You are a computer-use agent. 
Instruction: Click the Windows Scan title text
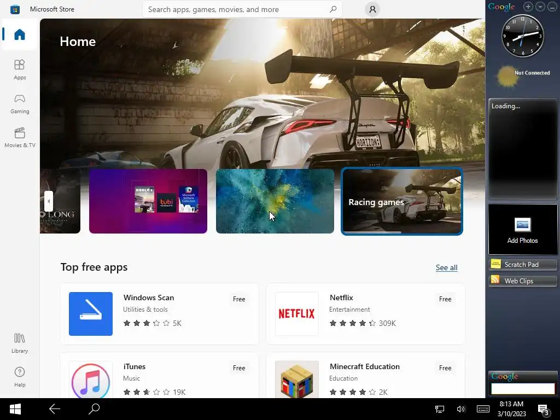click(x=149, y=297)
